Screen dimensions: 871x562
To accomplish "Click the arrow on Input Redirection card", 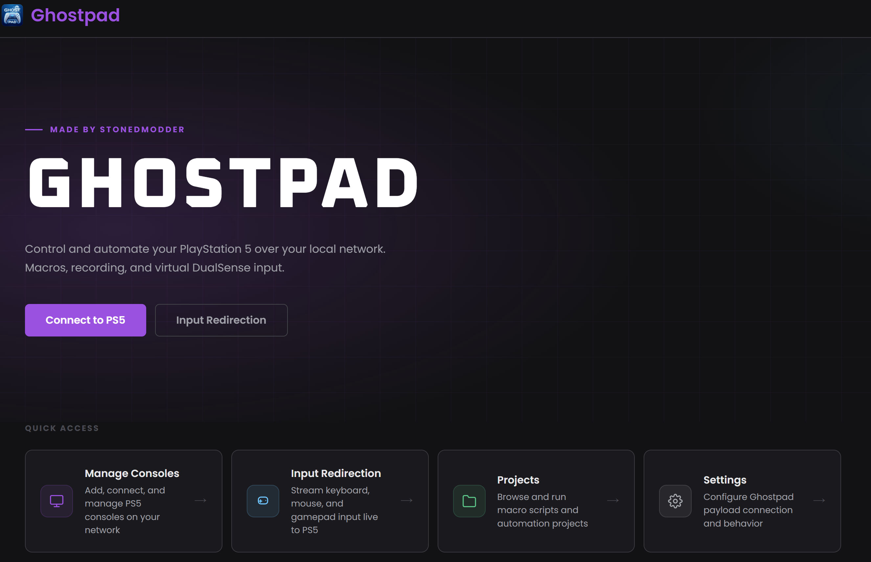I will point(406,500).
